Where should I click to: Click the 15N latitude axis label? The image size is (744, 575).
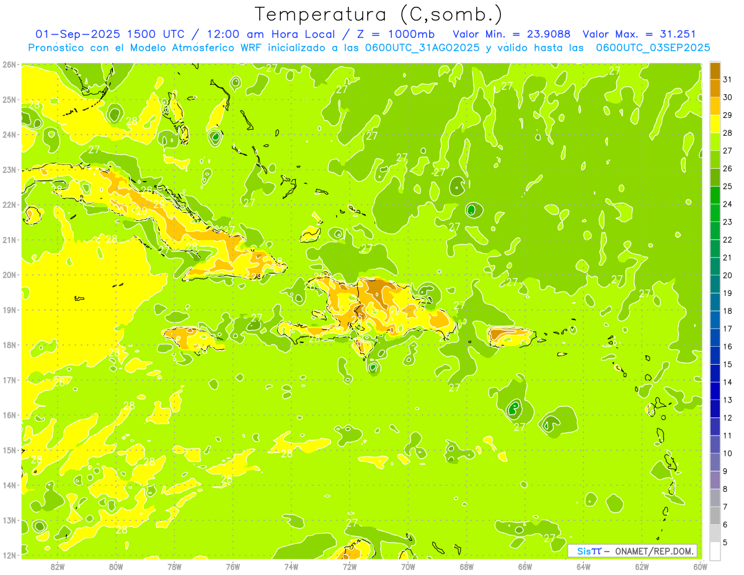[9, 450]
